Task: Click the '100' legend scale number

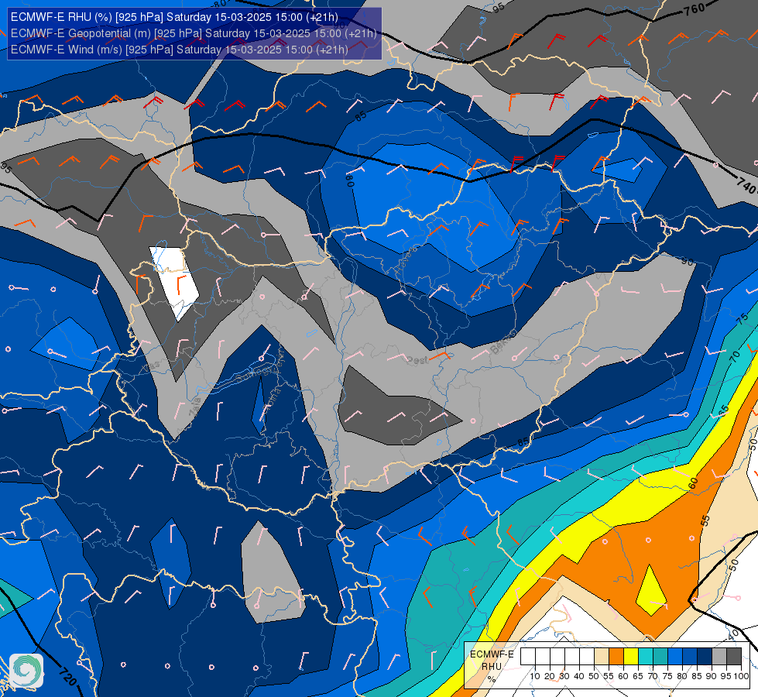Action: click(x=741, y=676)
